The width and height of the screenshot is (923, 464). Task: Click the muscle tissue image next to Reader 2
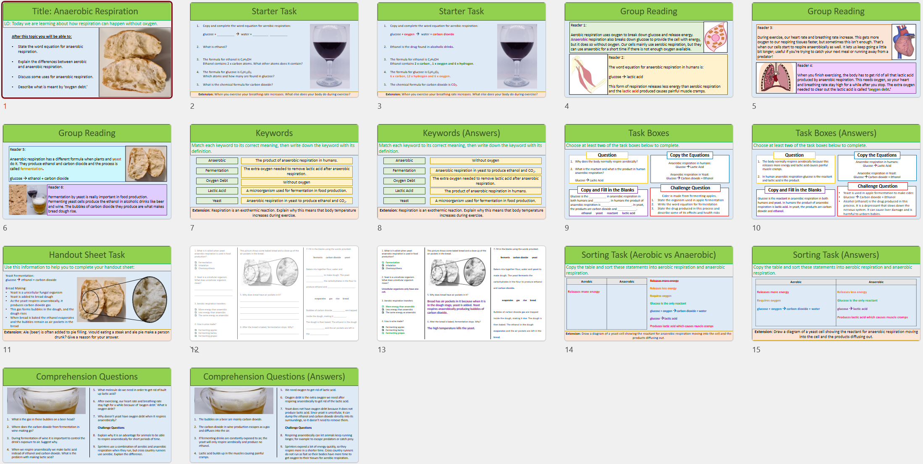[x=587, y=74]
